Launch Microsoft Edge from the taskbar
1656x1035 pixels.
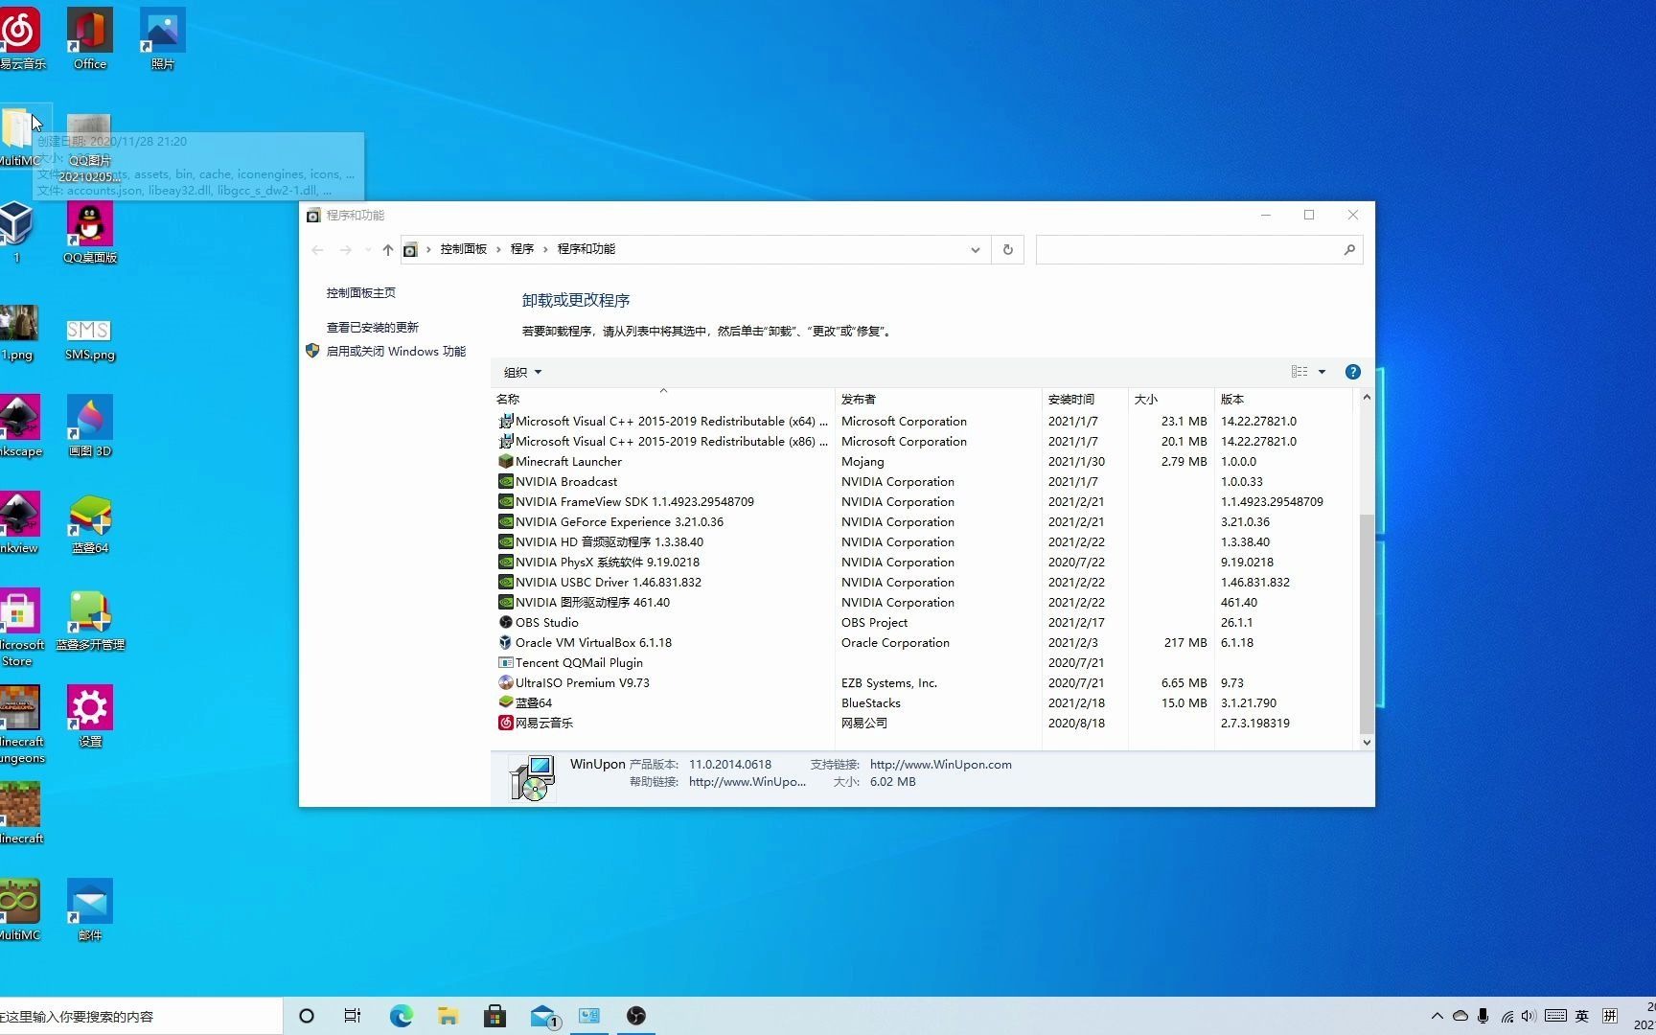tap(401, 1016)
